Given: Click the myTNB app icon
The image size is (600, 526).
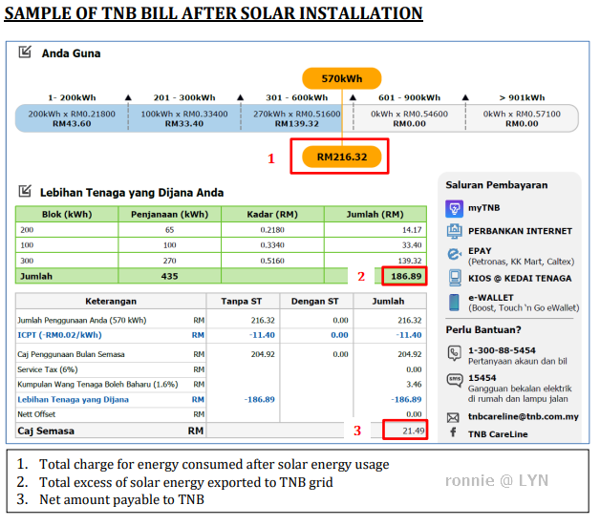Looking at the screenshot, I should tap(454, 209).
